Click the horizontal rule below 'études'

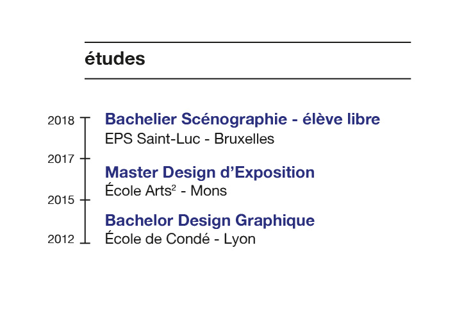[247, 79]
